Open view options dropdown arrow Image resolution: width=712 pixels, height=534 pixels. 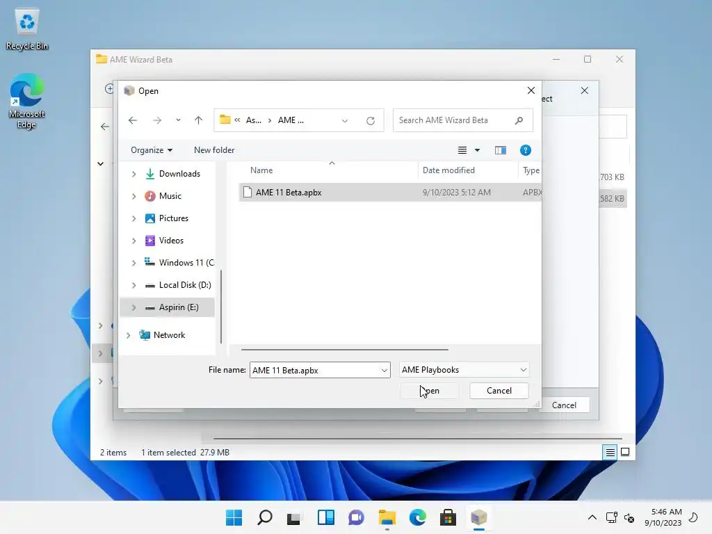477,150
